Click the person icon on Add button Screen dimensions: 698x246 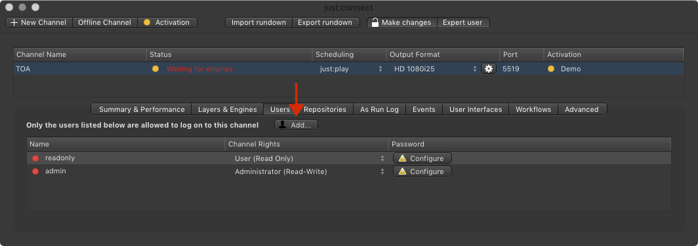click(282, 125)
